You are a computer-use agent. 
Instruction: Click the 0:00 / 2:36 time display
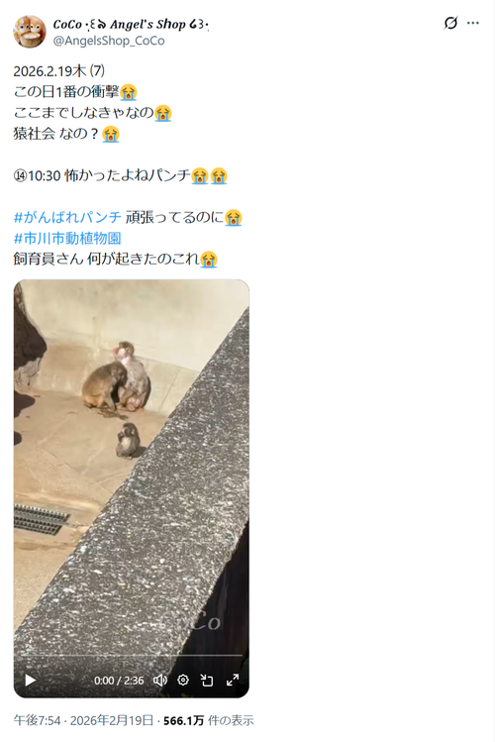pyautogui.click(x=119, y=681)
